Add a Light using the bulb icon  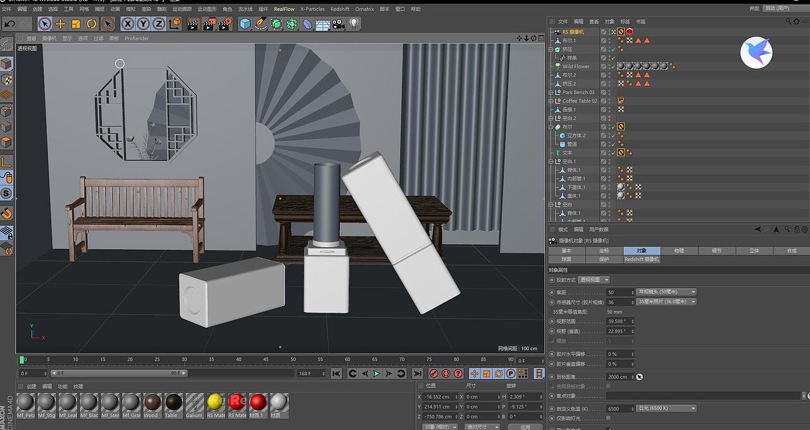pyautogui.click(x=354, y=24)
